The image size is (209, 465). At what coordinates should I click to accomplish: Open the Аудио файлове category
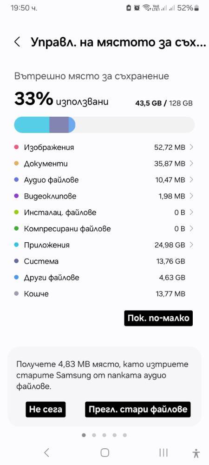click(104, 179)
